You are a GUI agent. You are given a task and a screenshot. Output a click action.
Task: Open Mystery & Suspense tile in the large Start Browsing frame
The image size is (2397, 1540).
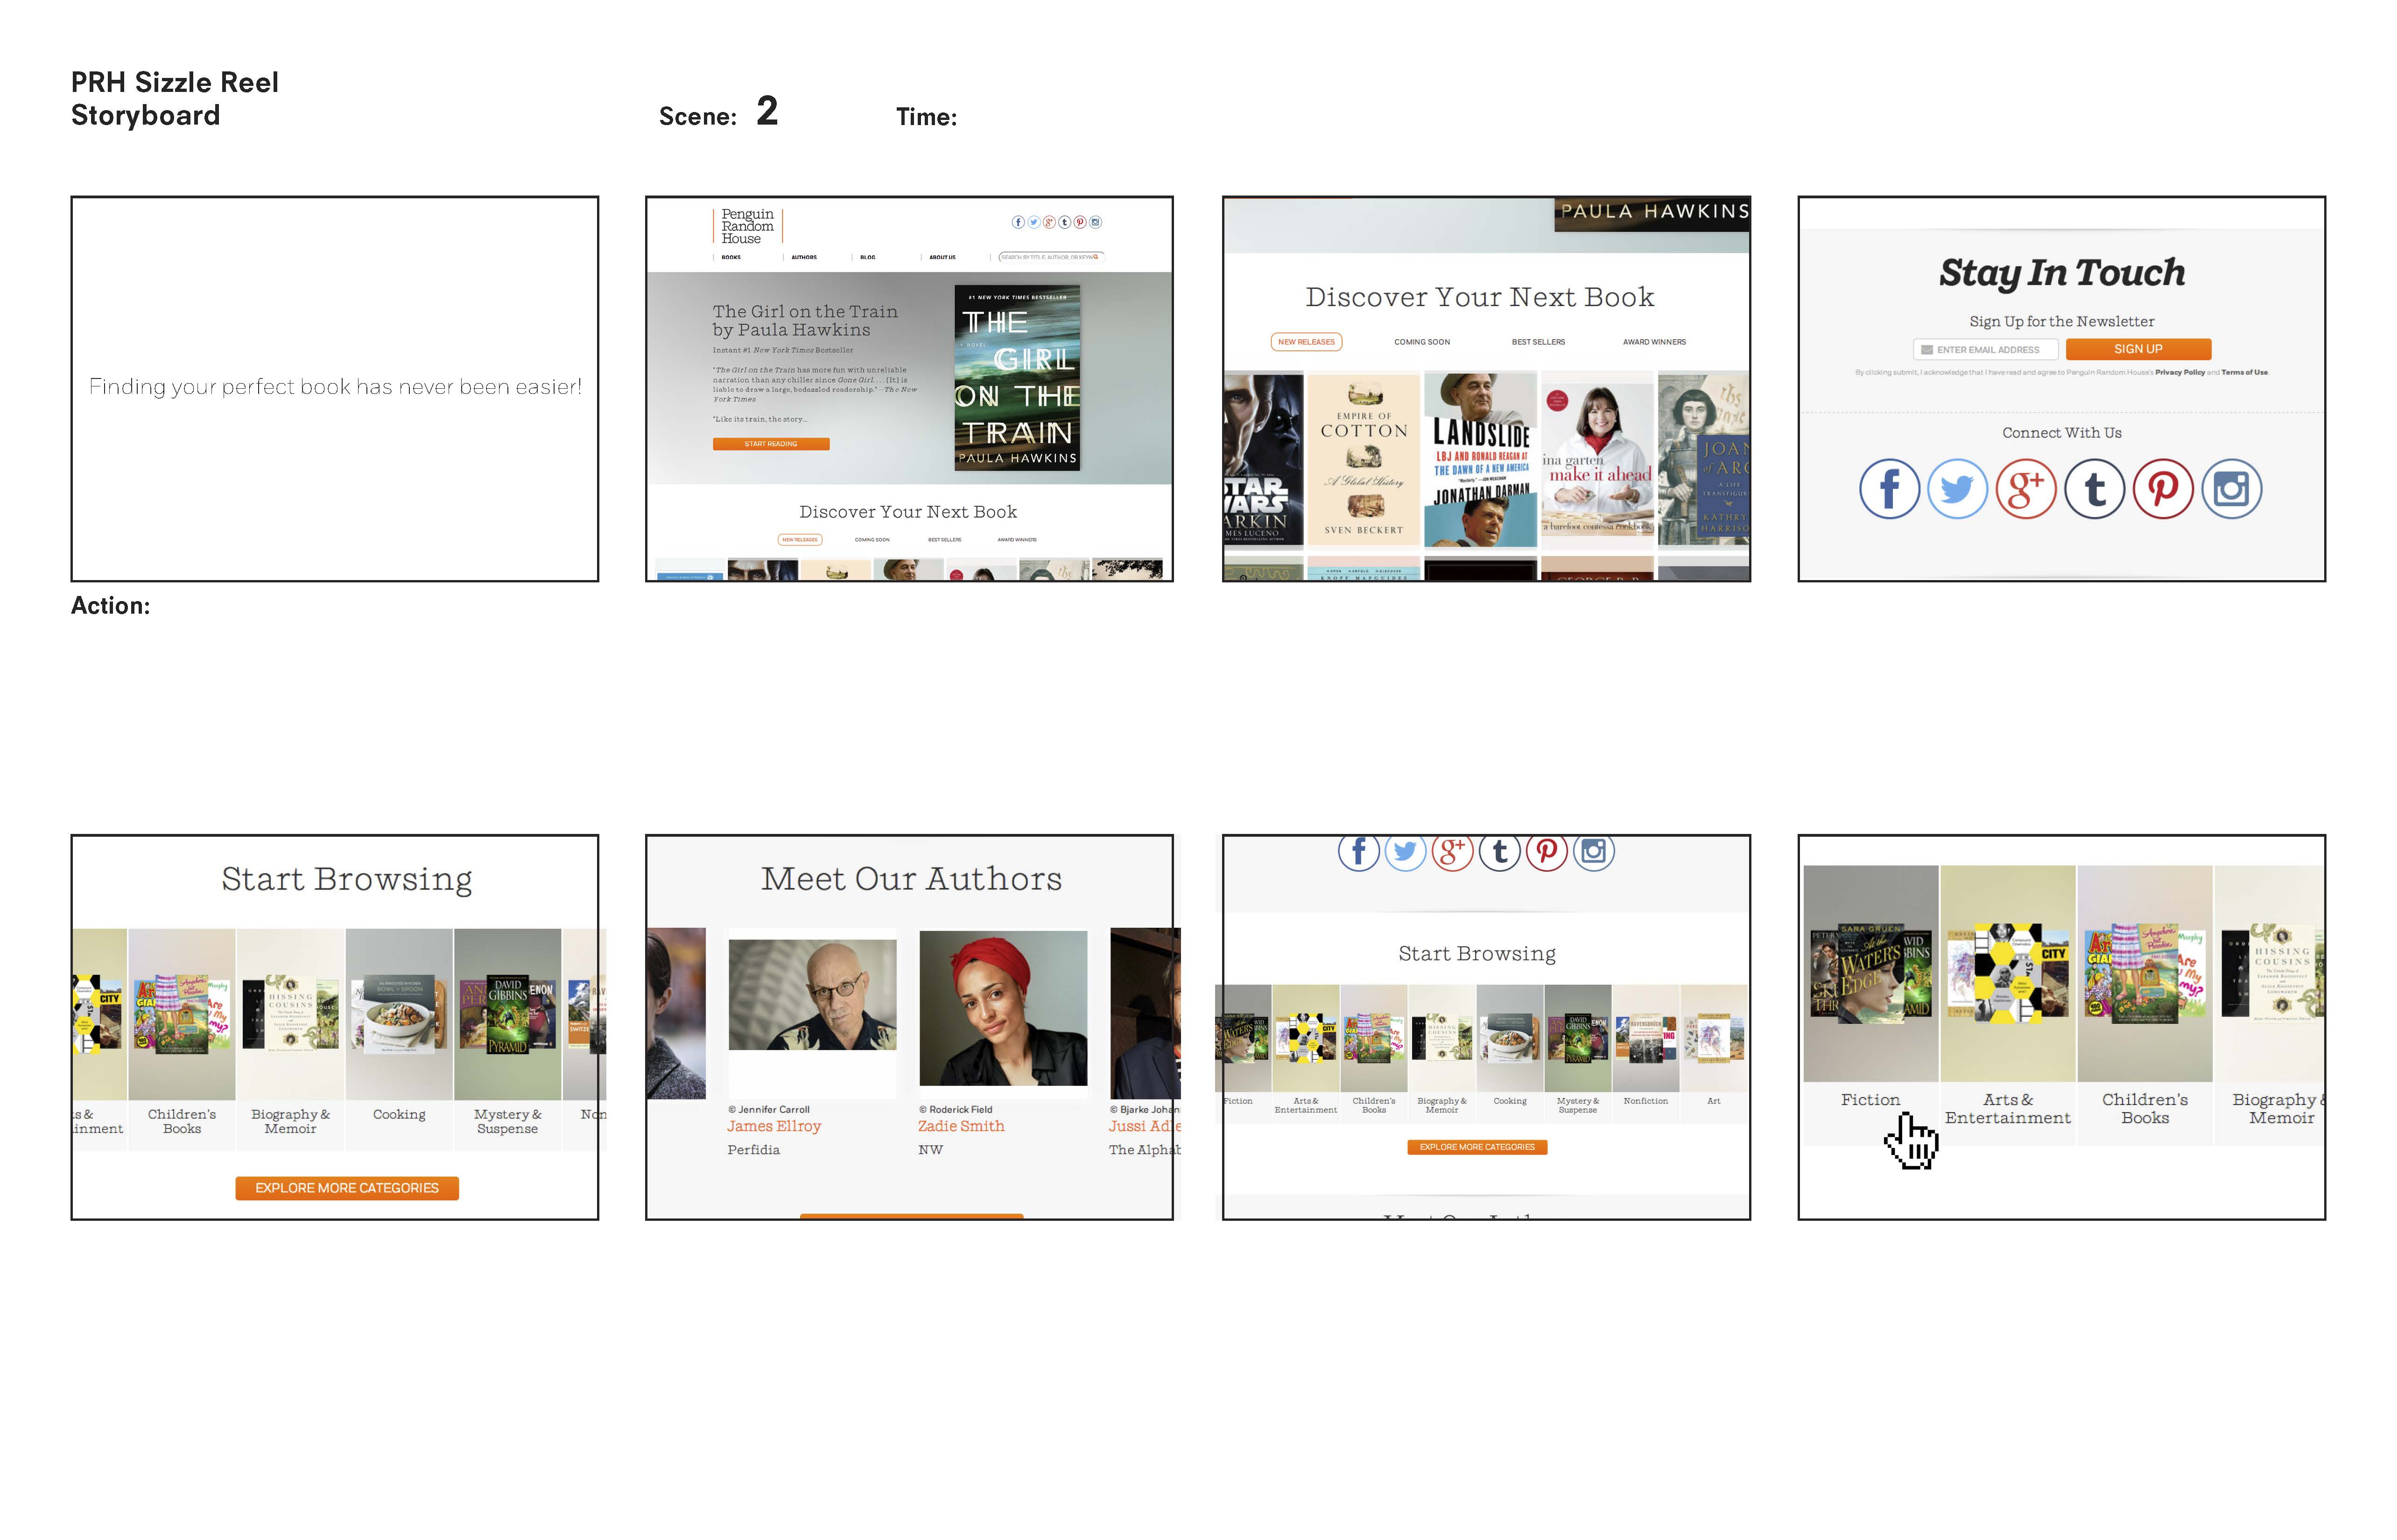[x=507, y=1040]
